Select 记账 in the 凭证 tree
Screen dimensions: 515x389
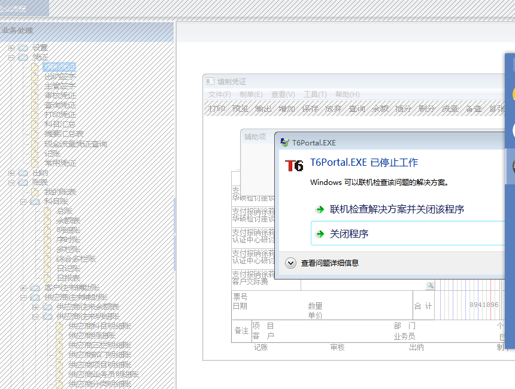pyautogui.click(x=52, y=153)
